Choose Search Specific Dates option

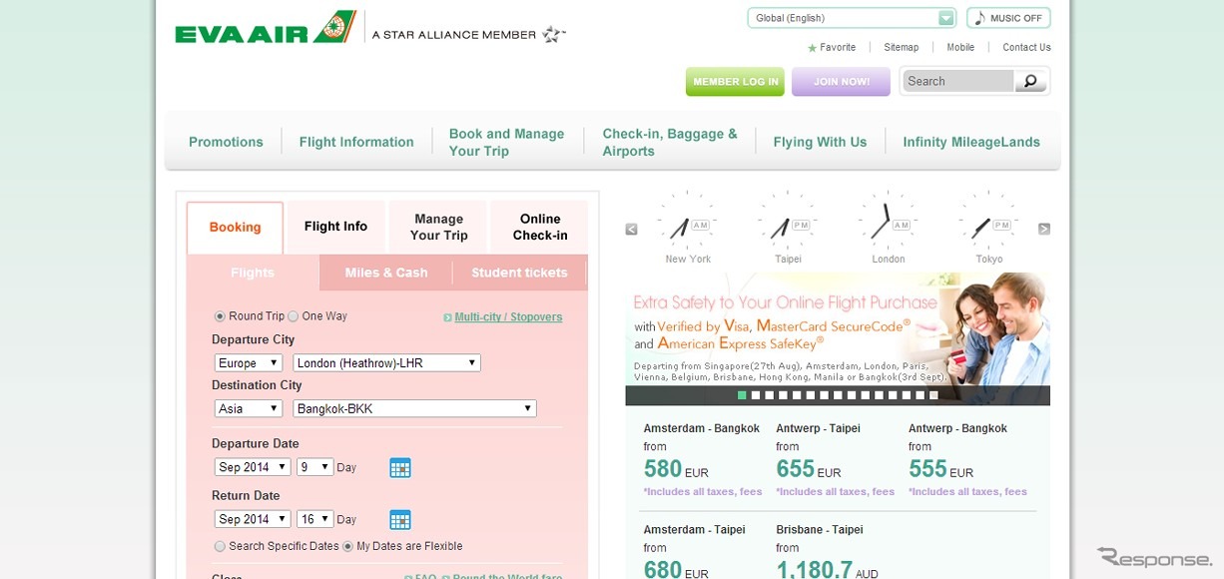point(220,546)
